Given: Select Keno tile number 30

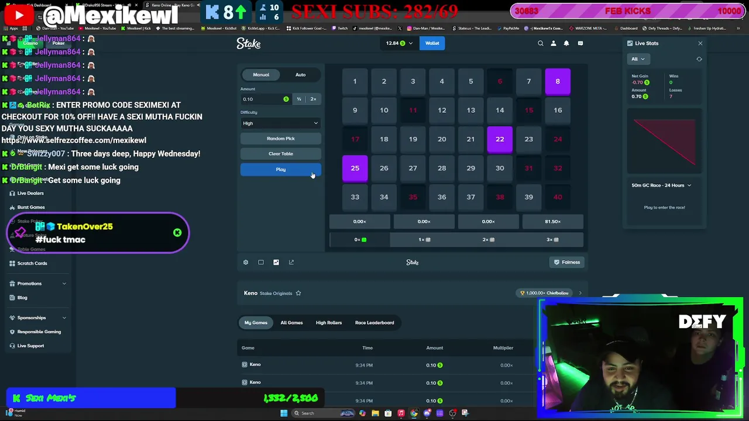Looking at the screenshot, I should click(x=500, y=168).
